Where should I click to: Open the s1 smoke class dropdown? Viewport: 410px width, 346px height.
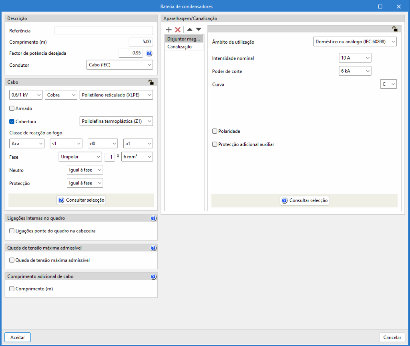(66, 143)
